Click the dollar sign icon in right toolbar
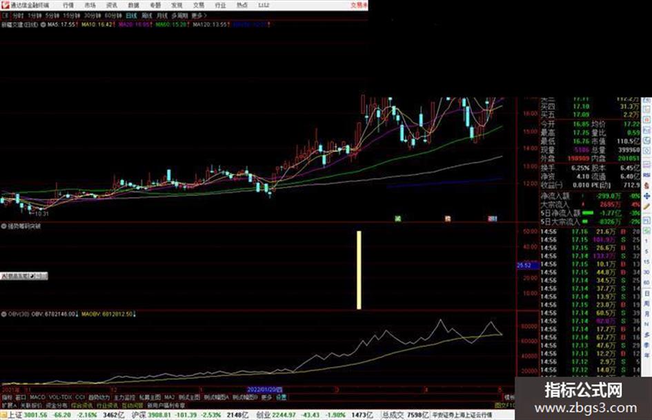 pos(646,186)
